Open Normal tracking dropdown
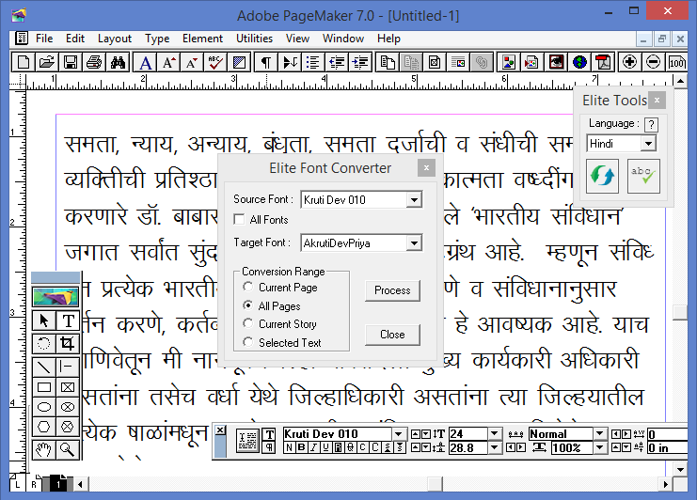The width and height of the screenshot is (697, 500). [x=600, y=433]
